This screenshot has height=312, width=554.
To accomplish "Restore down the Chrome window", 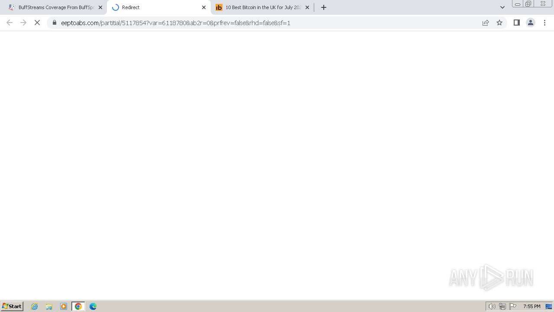I will pyautogui.click(x=528, y=4).
